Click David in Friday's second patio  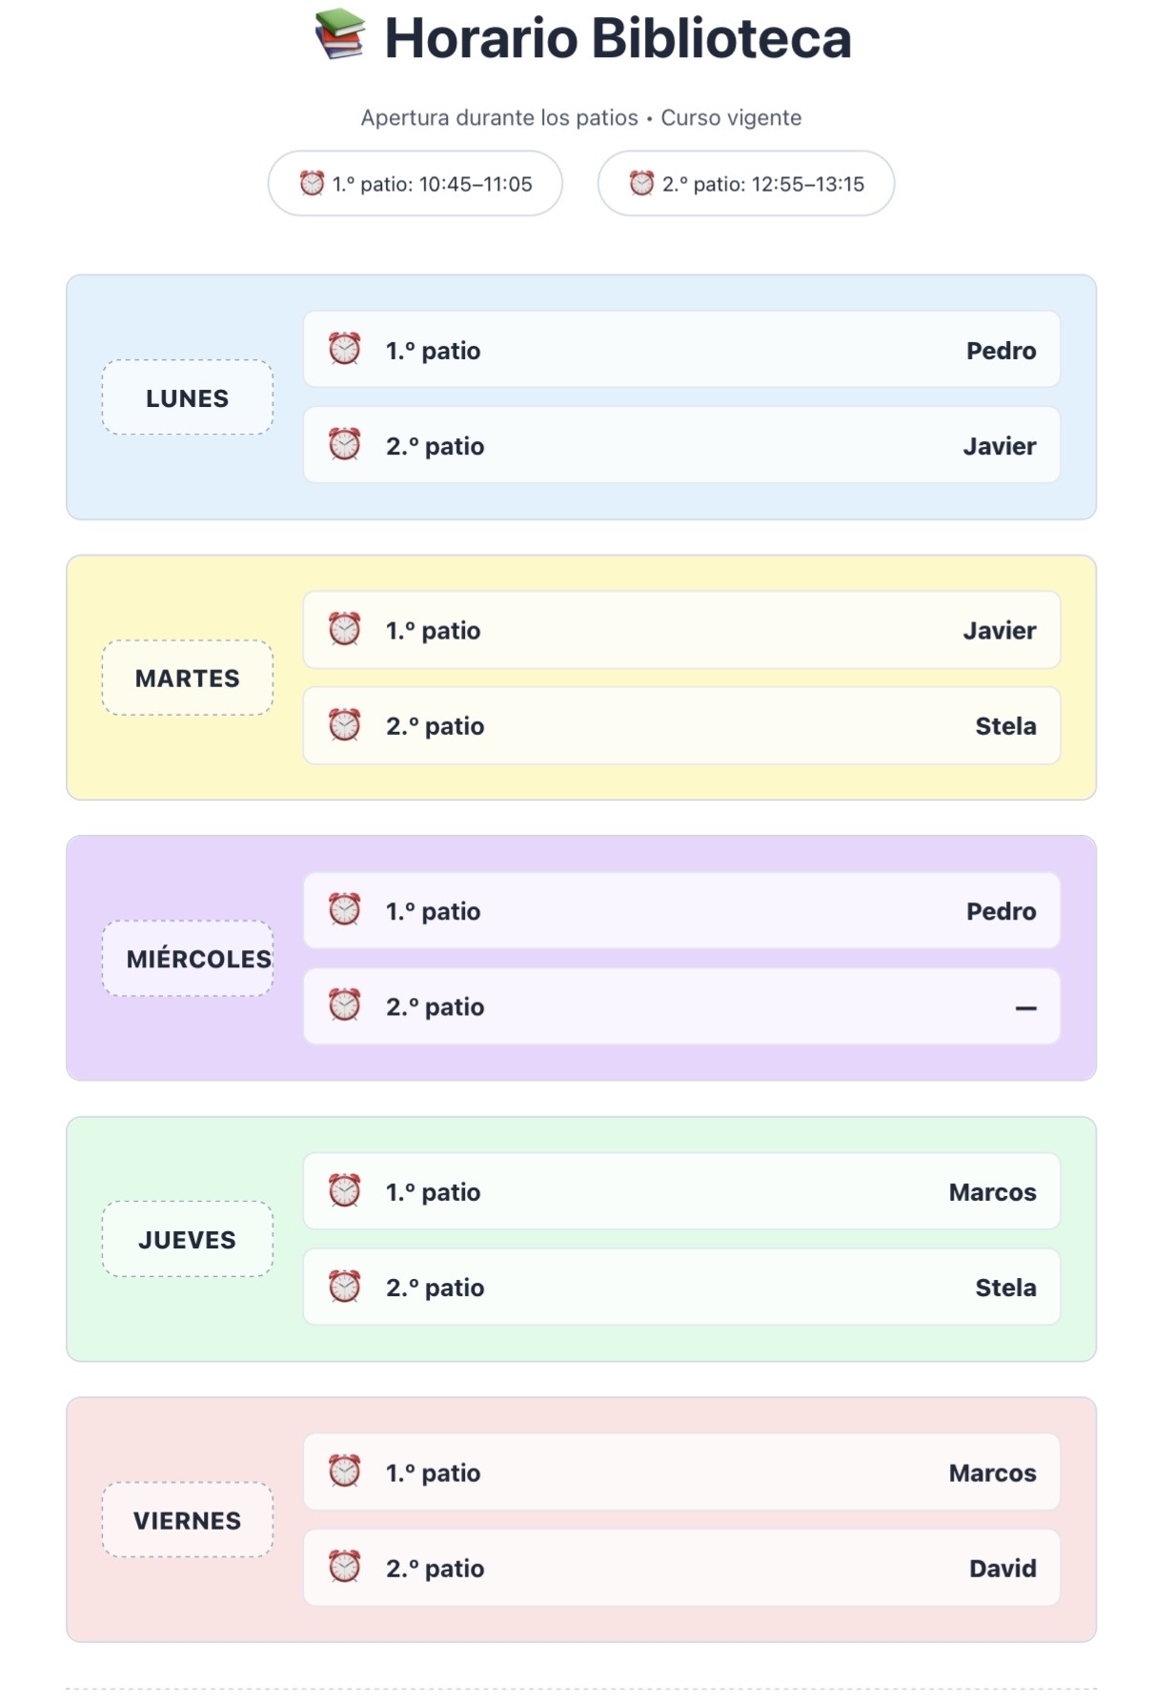point(1002,1569)
